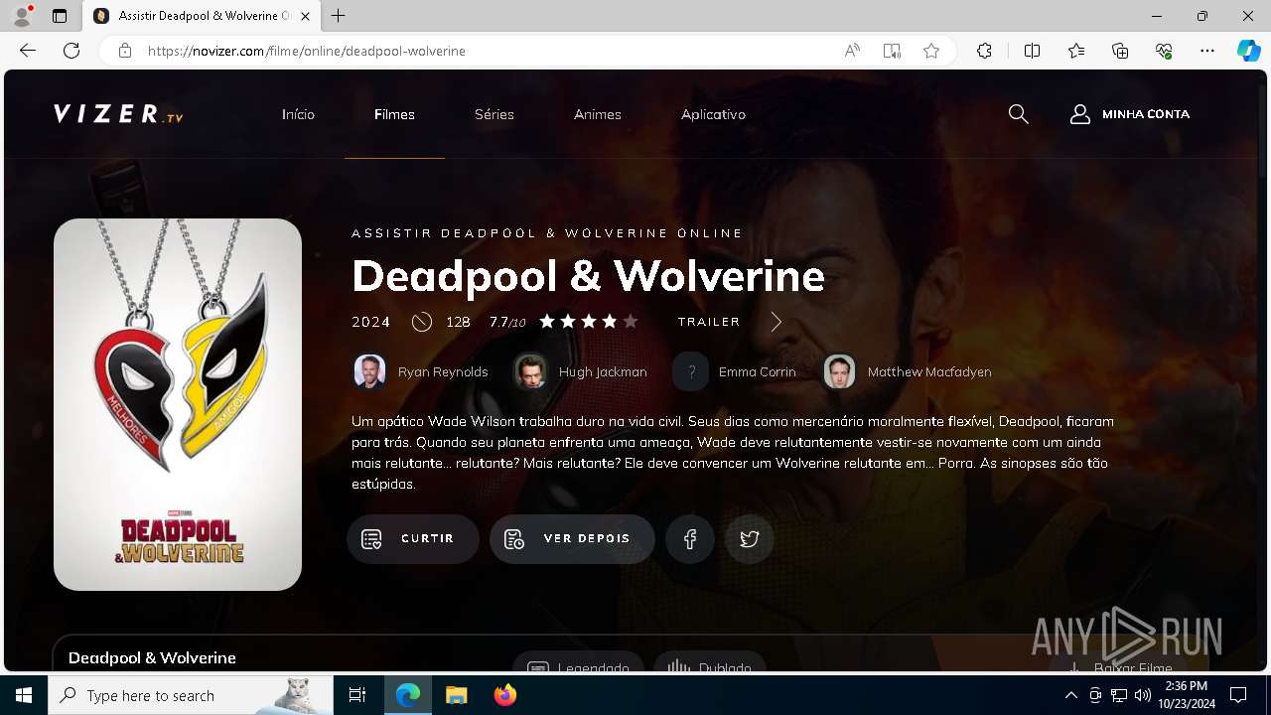Open a new browser tab
This screenshot has height=715, width=1271.
(x=339, y=16)
